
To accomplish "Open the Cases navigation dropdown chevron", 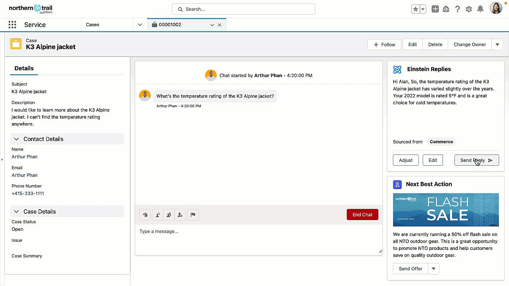I will (x=140, y=25).
